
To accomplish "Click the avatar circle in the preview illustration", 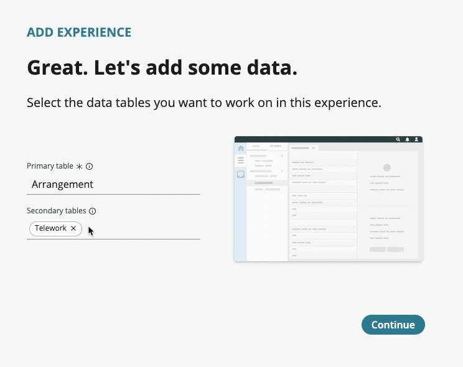I will [386, 168].
